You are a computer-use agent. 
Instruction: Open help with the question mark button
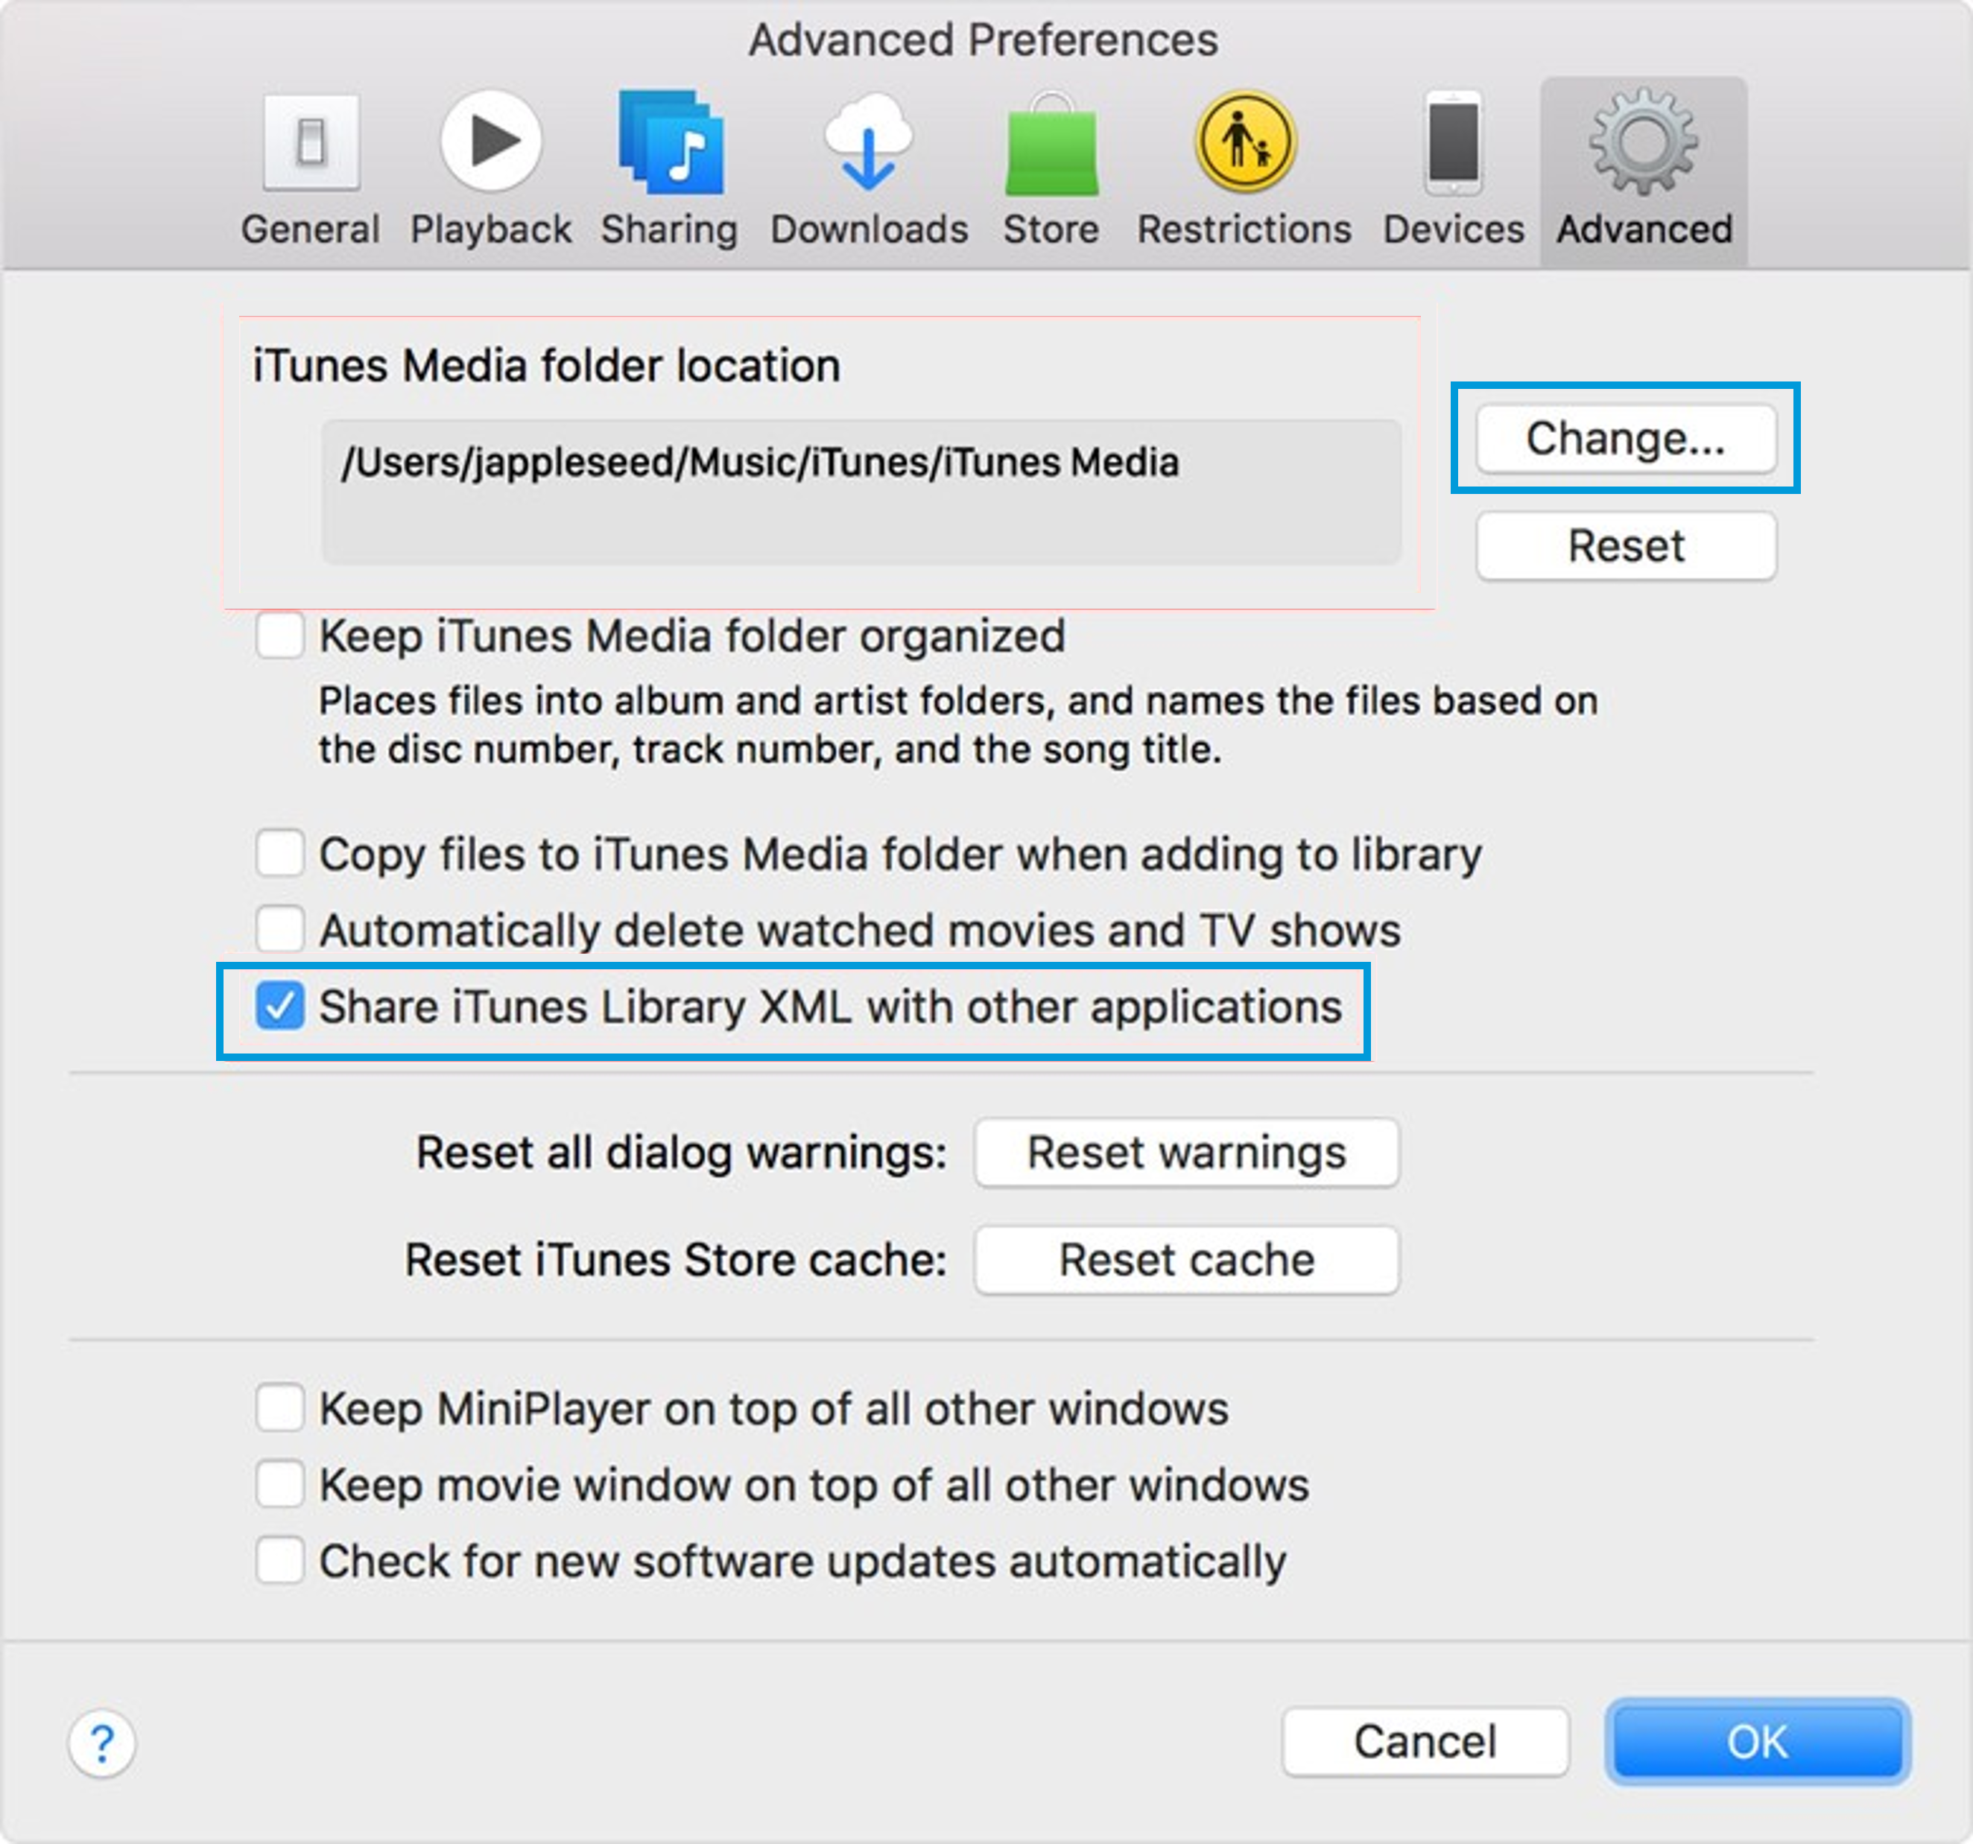(x=101, y=1743)
